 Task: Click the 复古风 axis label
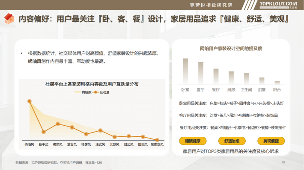pyautogui.click(x=72, y=144)
